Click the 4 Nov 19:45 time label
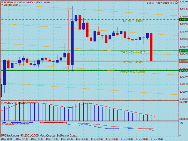The height and width of the screenshot is (141, 188). point(51,139)
